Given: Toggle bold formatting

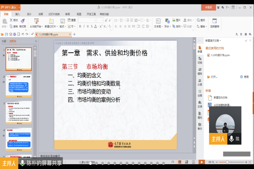Looking at the screenshot, I should (80, 27).
